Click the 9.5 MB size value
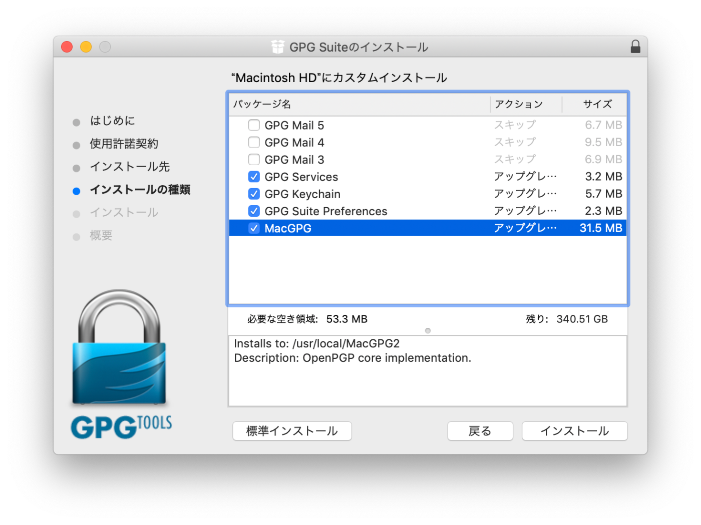This screenshot has width=701, height=525. pyautogui.click(x=604, y=142)
